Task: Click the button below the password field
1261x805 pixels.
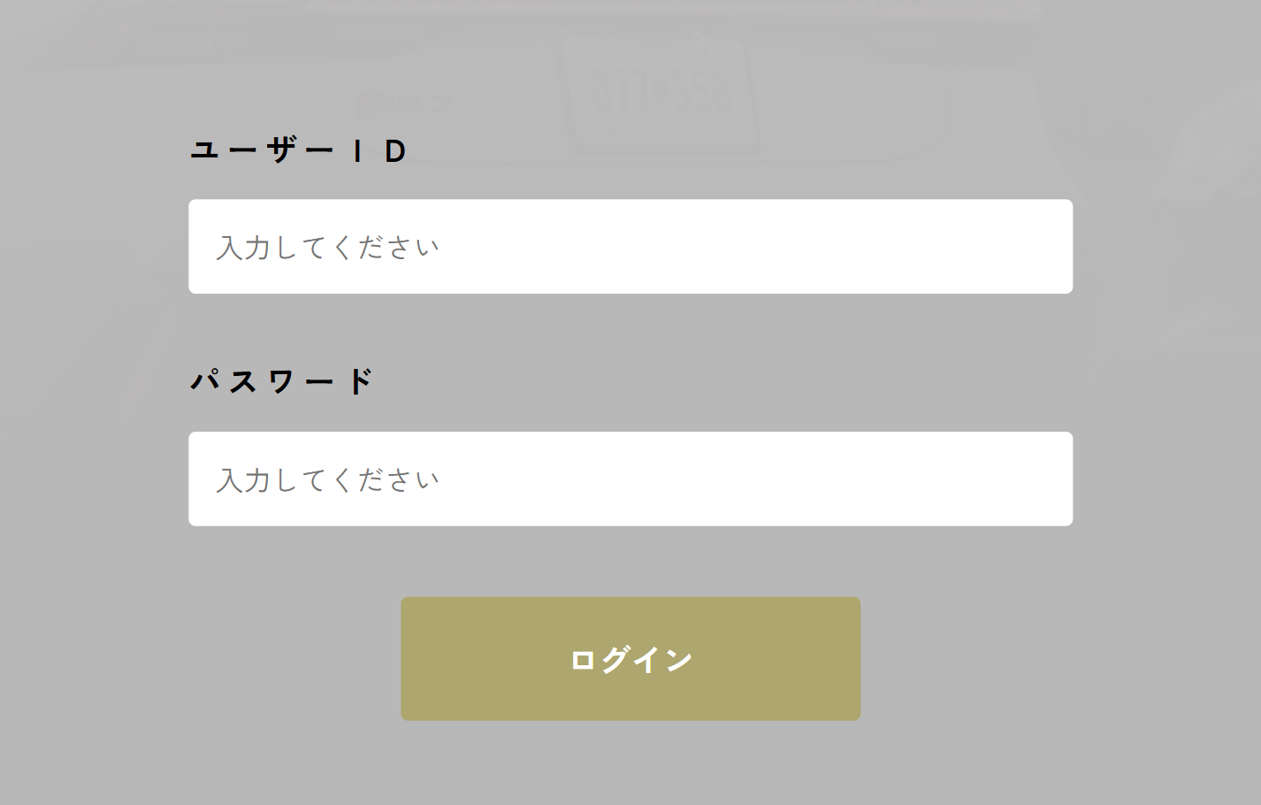Action: tap(630, 659)
